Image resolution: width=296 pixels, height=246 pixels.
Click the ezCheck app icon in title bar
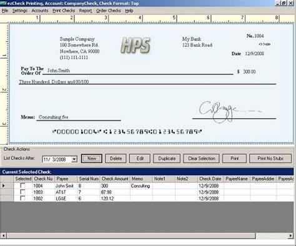coord(3,3)
